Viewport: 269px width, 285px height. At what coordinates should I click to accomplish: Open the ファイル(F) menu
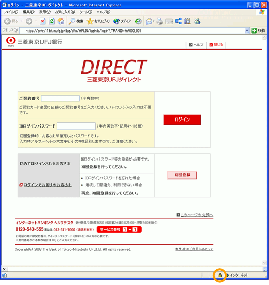pyautogui.click(x=11, y=12)
